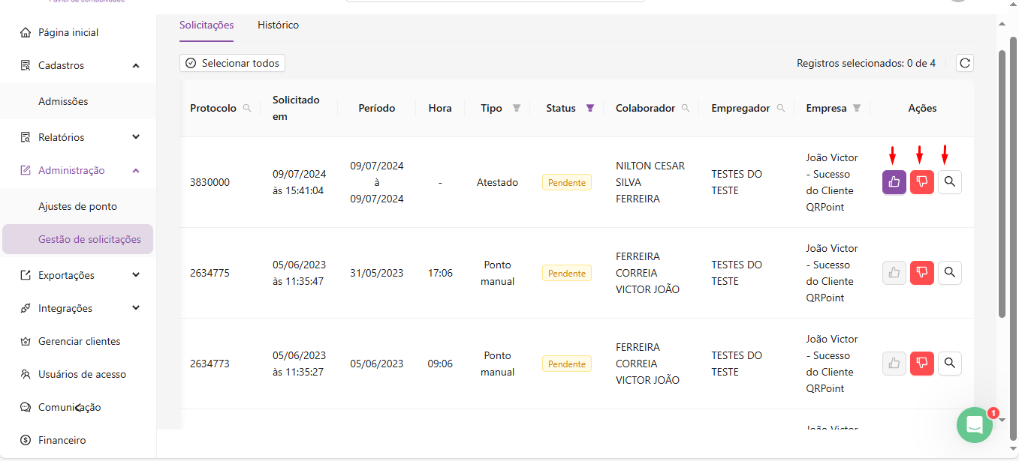This screenshot has height=461, width=1019.
Task: Collapse the Cadastros sidebar section
Action: point(136,66)
